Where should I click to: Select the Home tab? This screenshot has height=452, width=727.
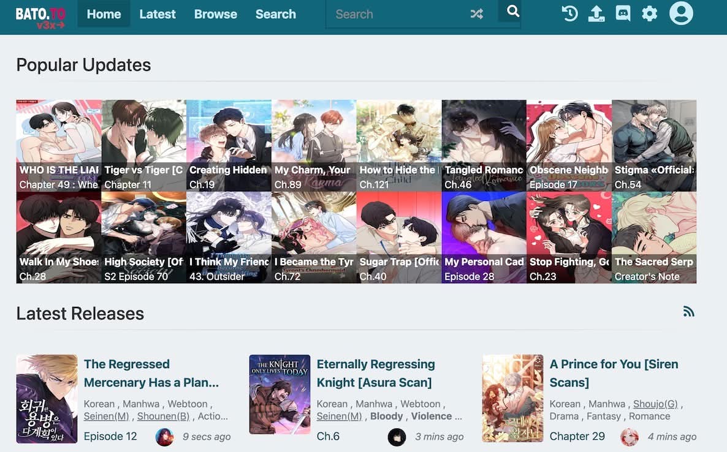104,14
